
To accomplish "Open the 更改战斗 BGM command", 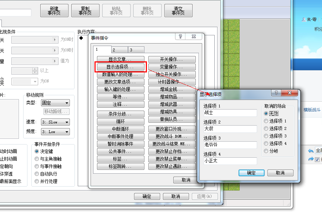I will 172,136.
